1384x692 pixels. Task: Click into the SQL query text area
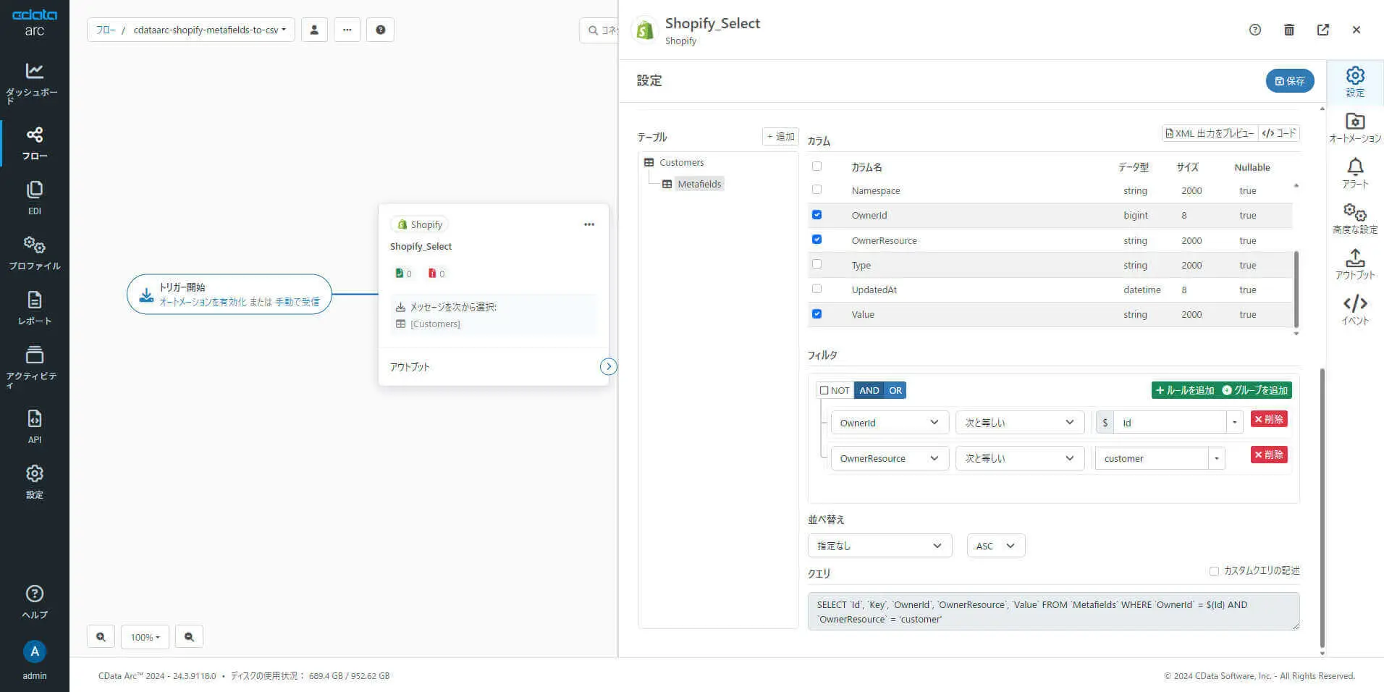[1052, 612]
